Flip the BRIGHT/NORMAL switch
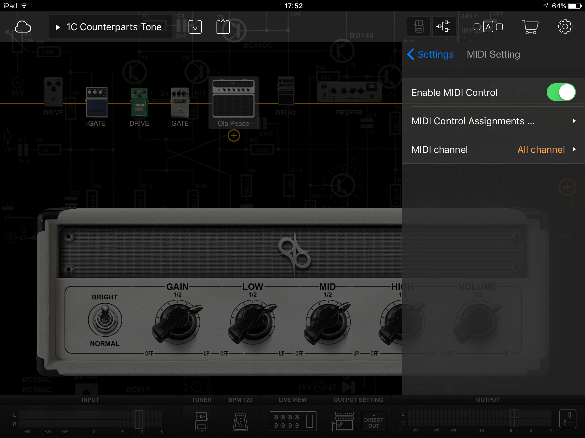 click(x=105, y=320)
